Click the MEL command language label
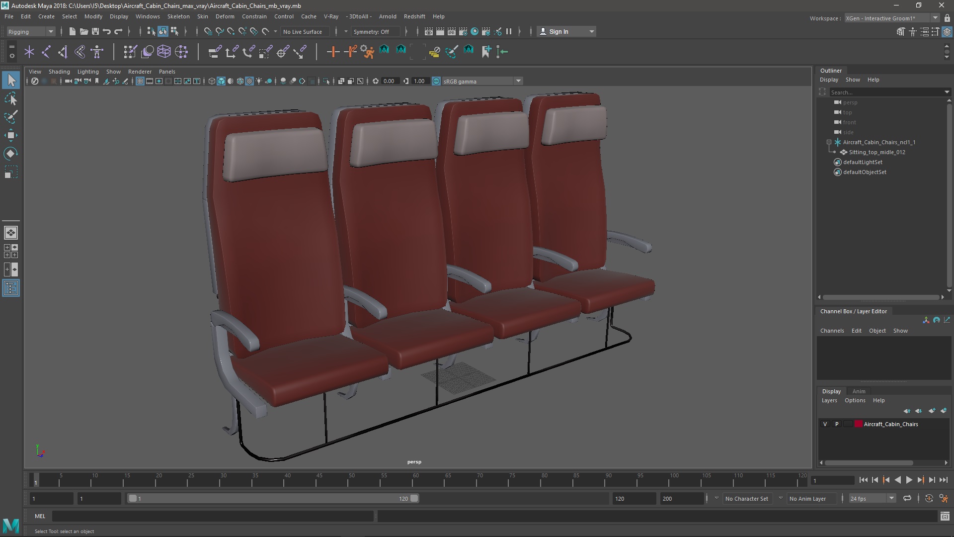954x537 pixels. pos(40,516)
